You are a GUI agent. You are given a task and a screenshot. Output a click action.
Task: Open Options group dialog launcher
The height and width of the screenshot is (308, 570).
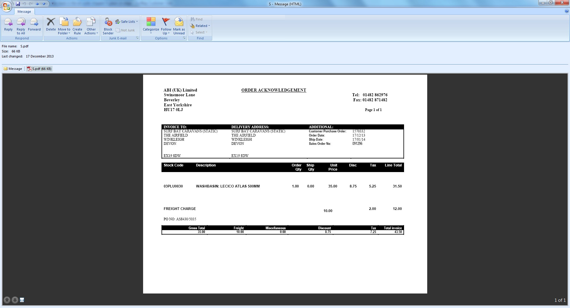184,38
